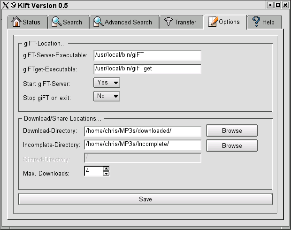Browse for the Download-Directory

[232, 130]
